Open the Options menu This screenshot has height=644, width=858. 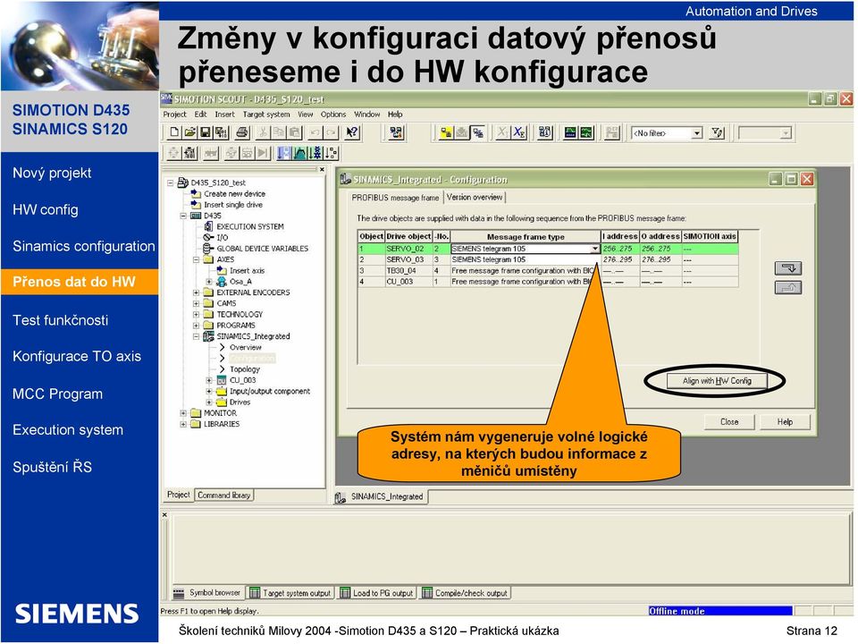pyautogui.click(x=333, y=114)
